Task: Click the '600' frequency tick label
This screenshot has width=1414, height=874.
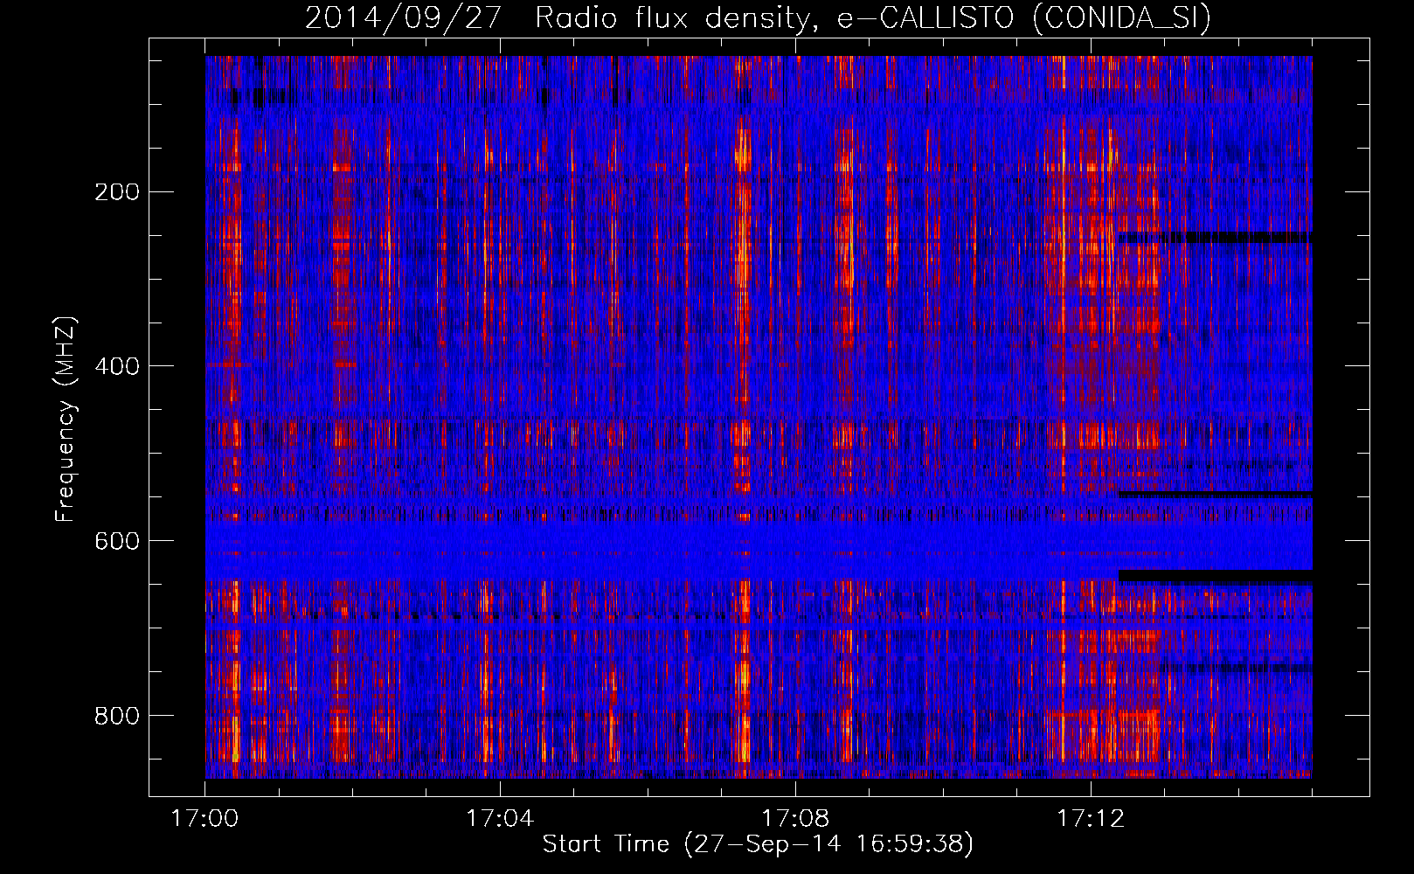Action: 117,541
